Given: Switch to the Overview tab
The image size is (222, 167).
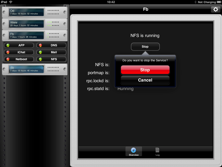Looking at the screenshot, I should point(134,151).
